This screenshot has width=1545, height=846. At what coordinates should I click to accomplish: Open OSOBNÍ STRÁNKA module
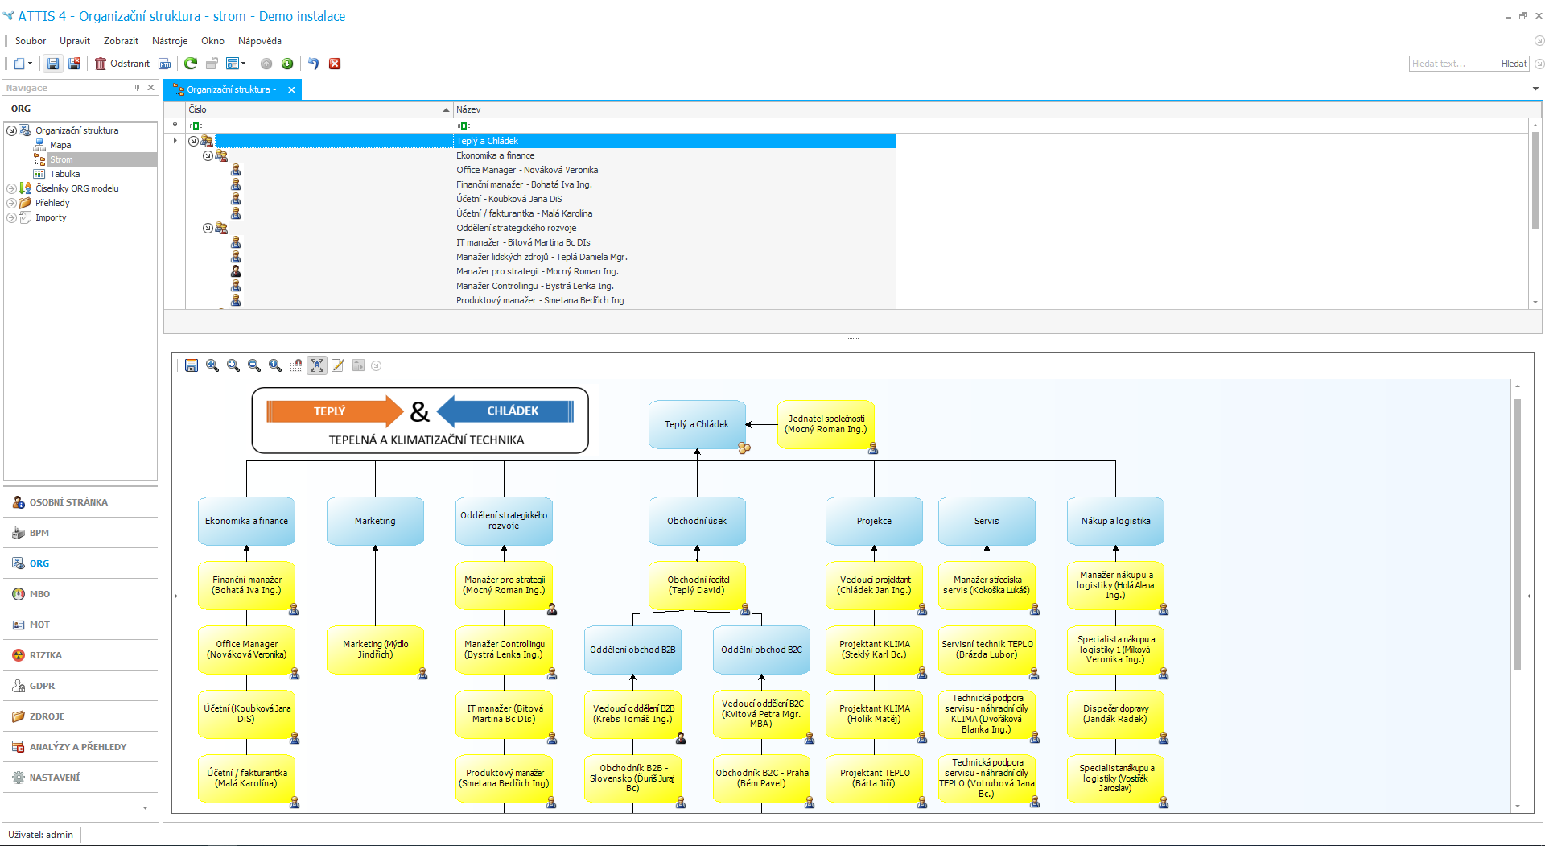80,502
